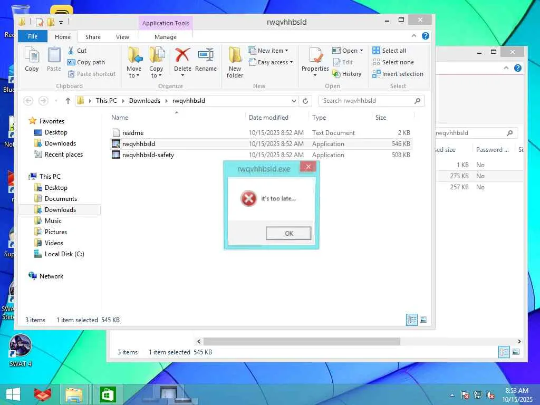The height and width of the screenshot is (405, 540).
Task: Open Recent places under Favorites
Action: 59,155
